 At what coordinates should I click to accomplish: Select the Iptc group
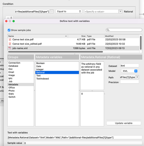coord(21,78)
